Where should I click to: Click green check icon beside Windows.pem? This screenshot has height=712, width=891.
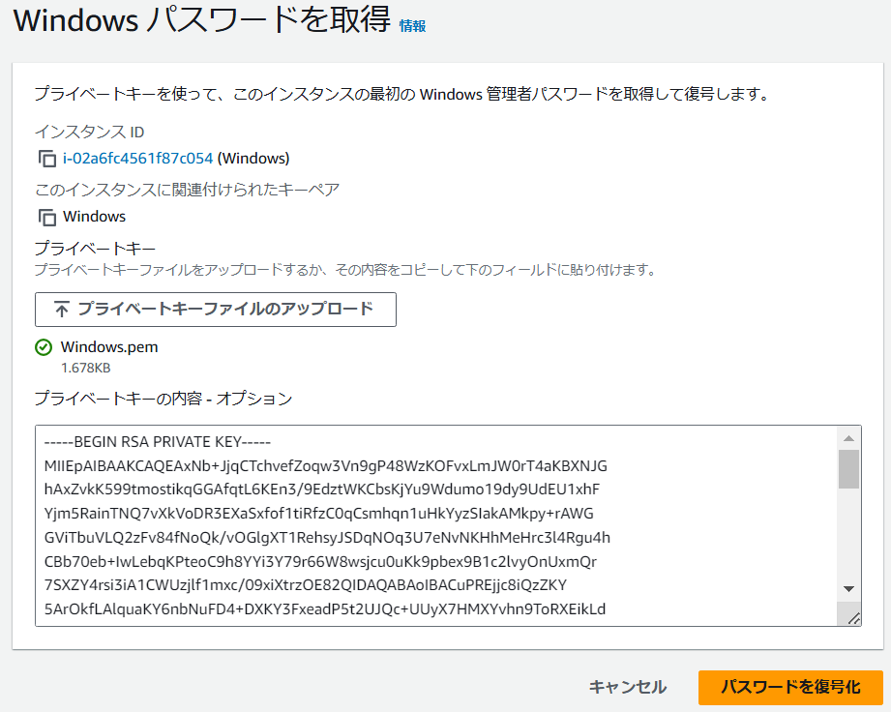coord(44,347)
